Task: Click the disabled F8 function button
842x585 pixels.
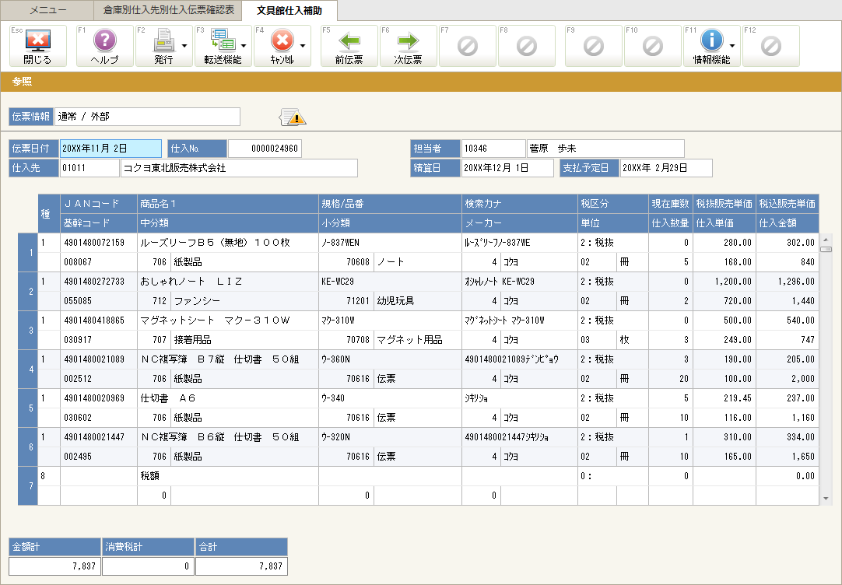Action: (527, 46)
